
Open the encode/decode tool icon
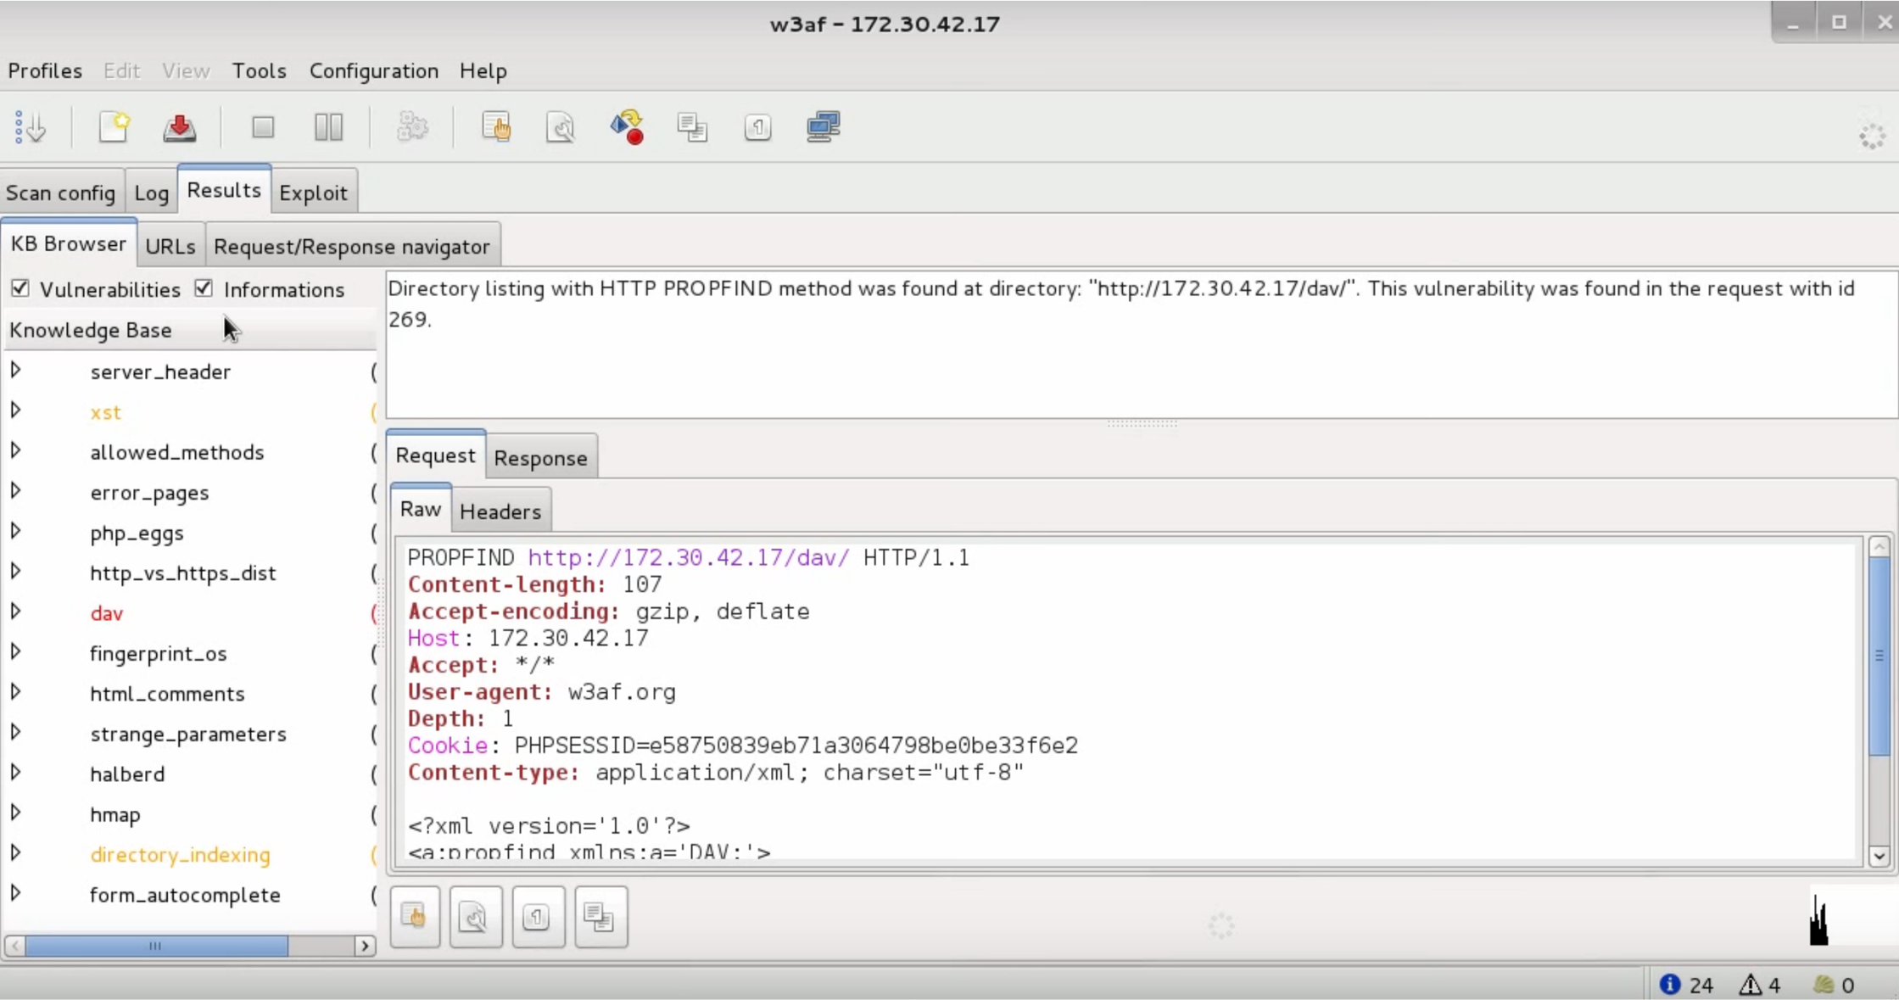point(627,127)
